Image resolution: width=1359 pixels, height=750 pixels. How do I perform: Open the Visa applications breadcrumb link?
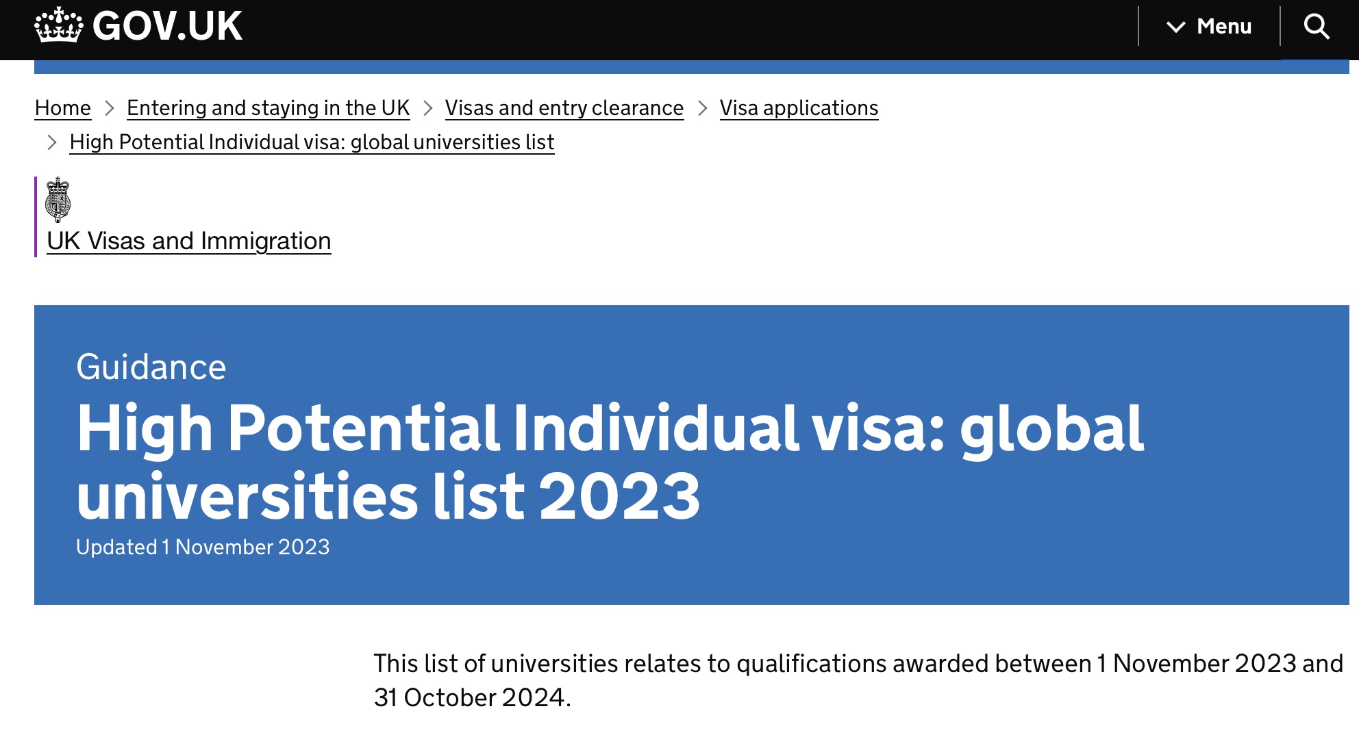click(799, 108)
